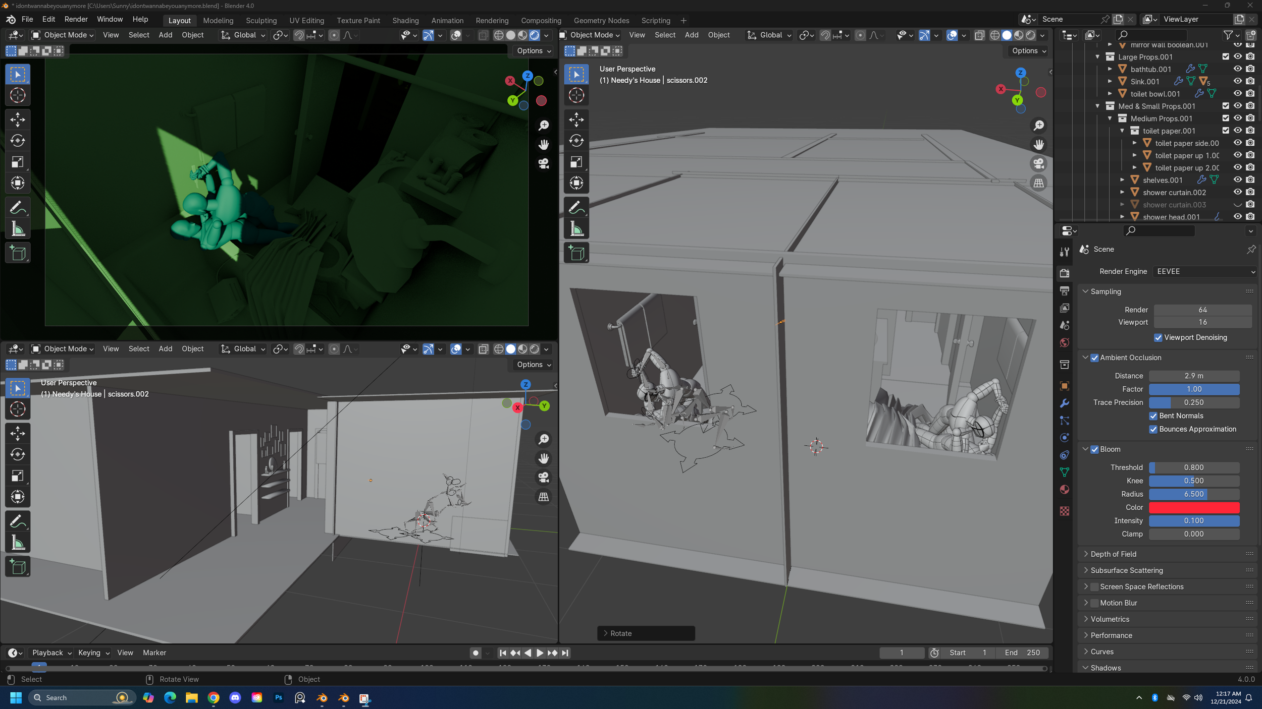The width and height of the screenshot is (1262, 709).
Task: Open the Output properties tab printer icon
Action: click(1065, 291)
